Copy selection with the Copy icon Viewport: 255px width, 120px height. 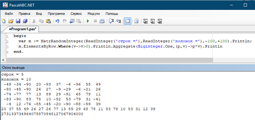click(41, 21)
